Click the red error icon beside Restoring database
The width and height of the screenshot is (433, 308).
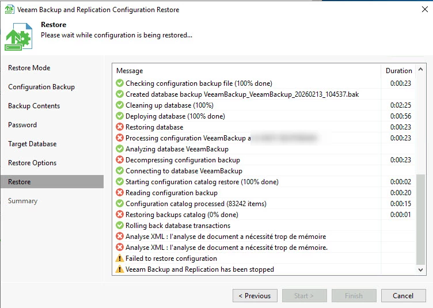(x=120, y=127)
